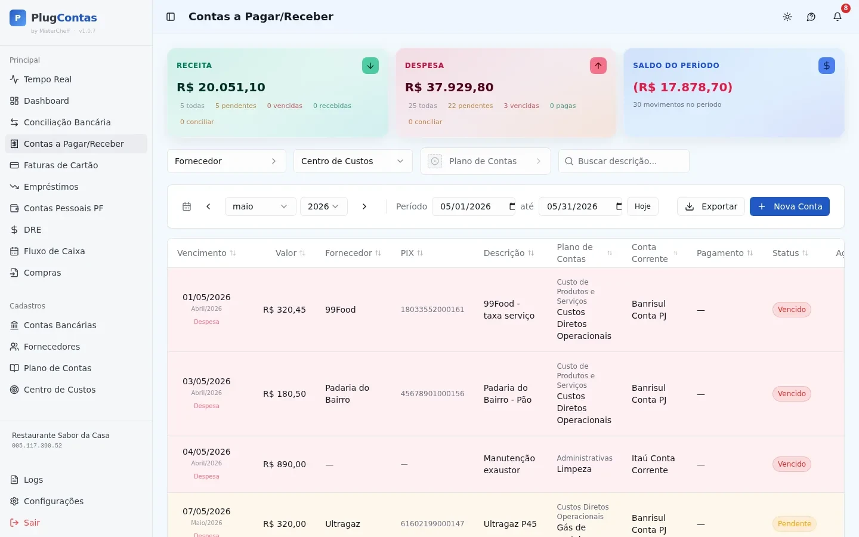This screenshot has height=537, width=859.
Task: Open the year selector showing 2026
Action: (x=324, y=206)
